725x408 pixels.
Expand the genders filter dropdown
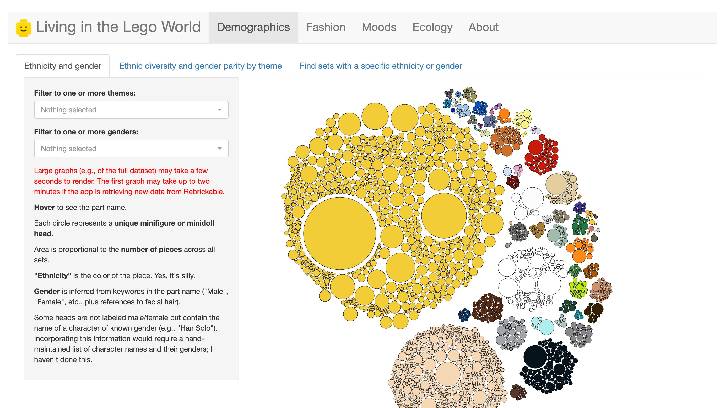[131, 149]
